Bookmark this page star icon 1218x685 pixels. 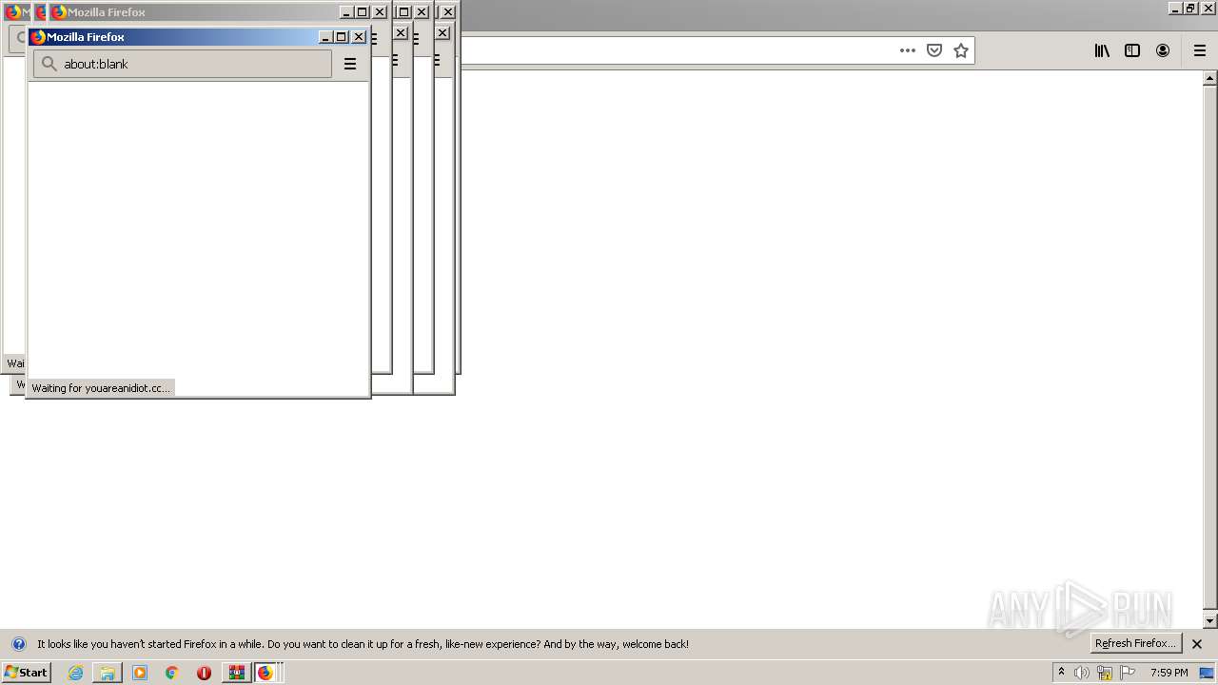[961, 50]
